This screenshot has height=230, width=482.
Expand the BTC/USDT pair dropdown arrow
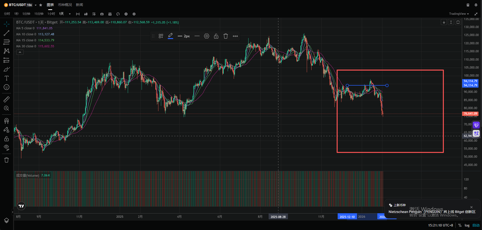[x=35, y=5]
